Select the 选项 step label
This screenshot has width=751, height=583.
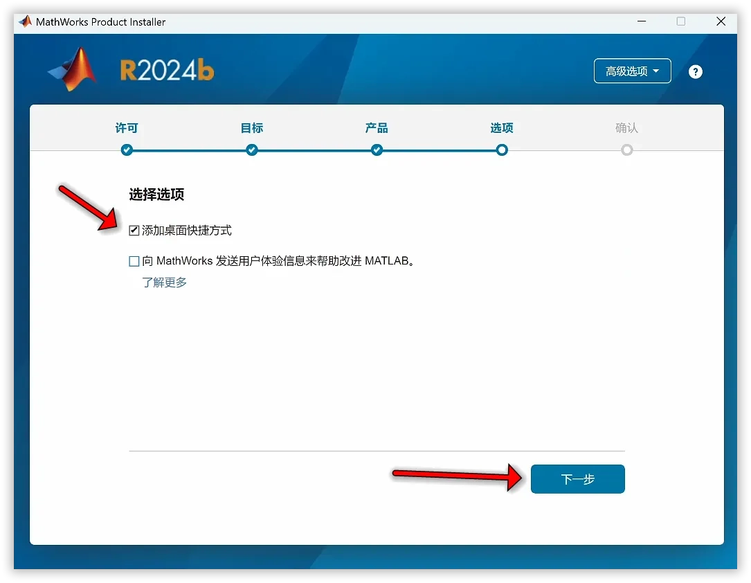pyautogui.click(x=501, y=128)
